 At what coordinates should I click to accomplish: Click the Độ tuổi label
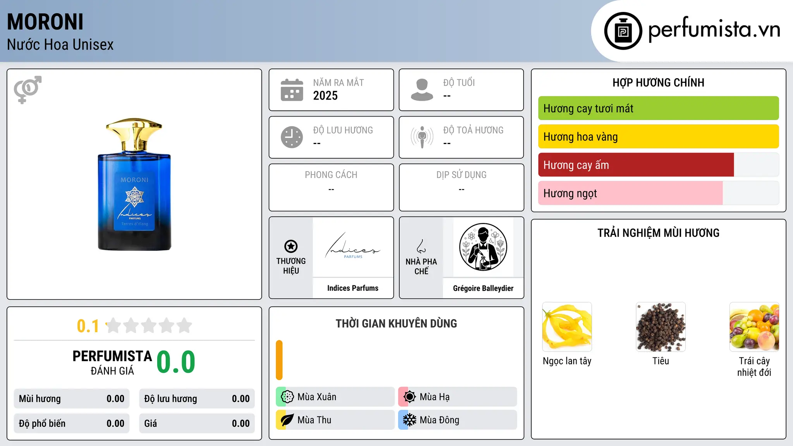click(459, 82)
